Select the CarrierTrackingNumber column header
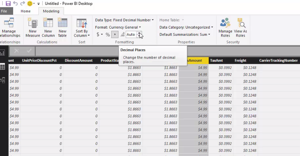 278,61
